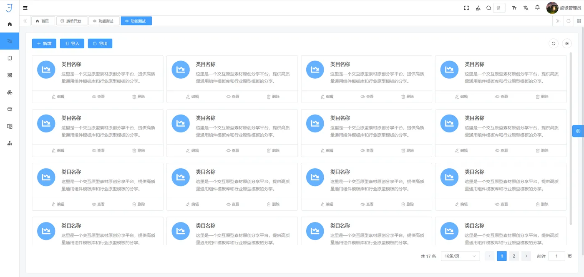
Task: Click the home icon in the left sidebar
Action: tap(9, 24)
